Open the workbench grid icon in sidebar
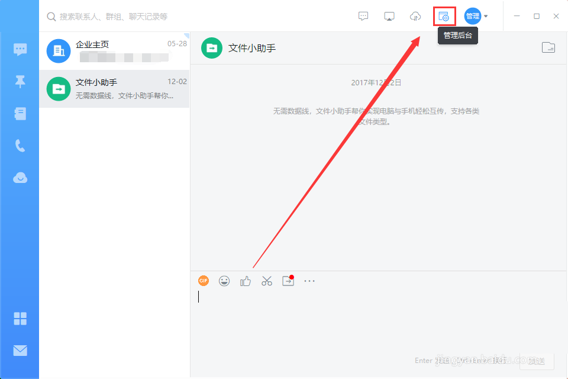The image size is (568, 379). [20, 319]
